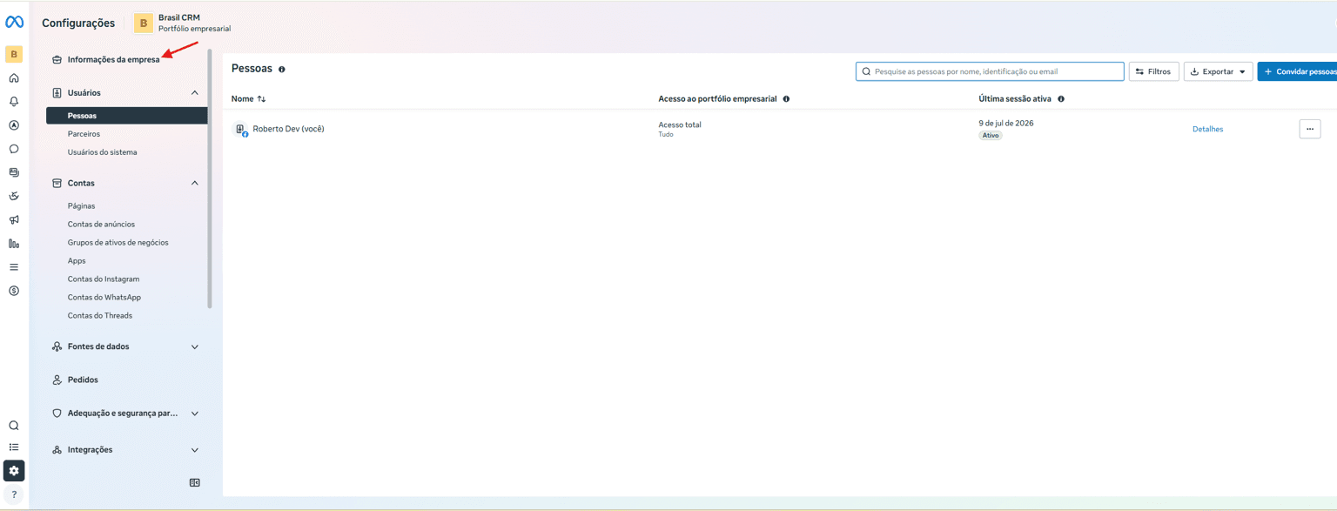Open Informações da empresa

pos(113,60)
